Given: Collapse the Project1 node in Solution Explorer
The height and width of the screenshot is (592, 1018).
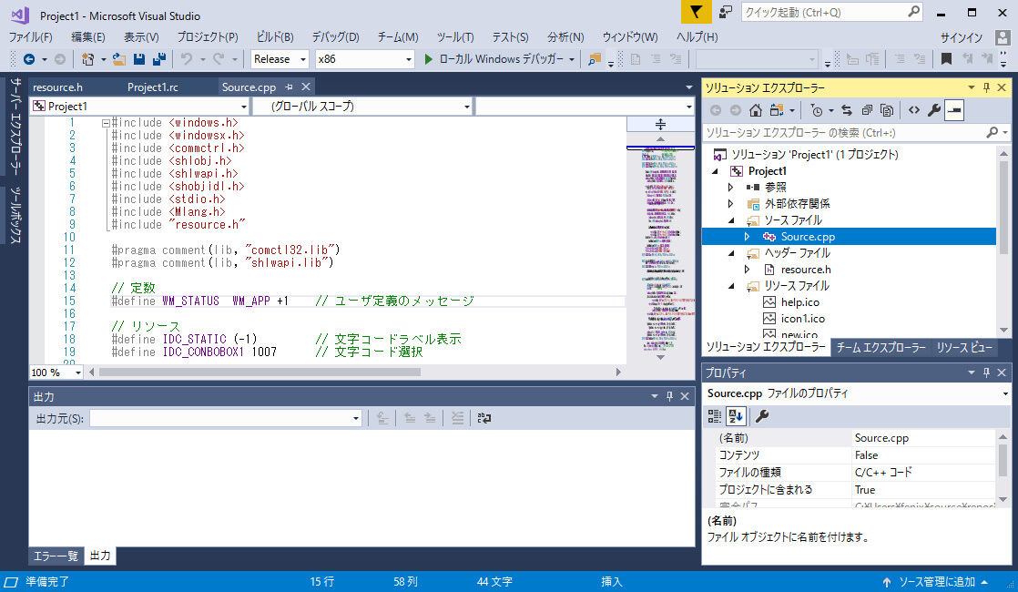Looking at the screenshot, I should pos(716,171).
